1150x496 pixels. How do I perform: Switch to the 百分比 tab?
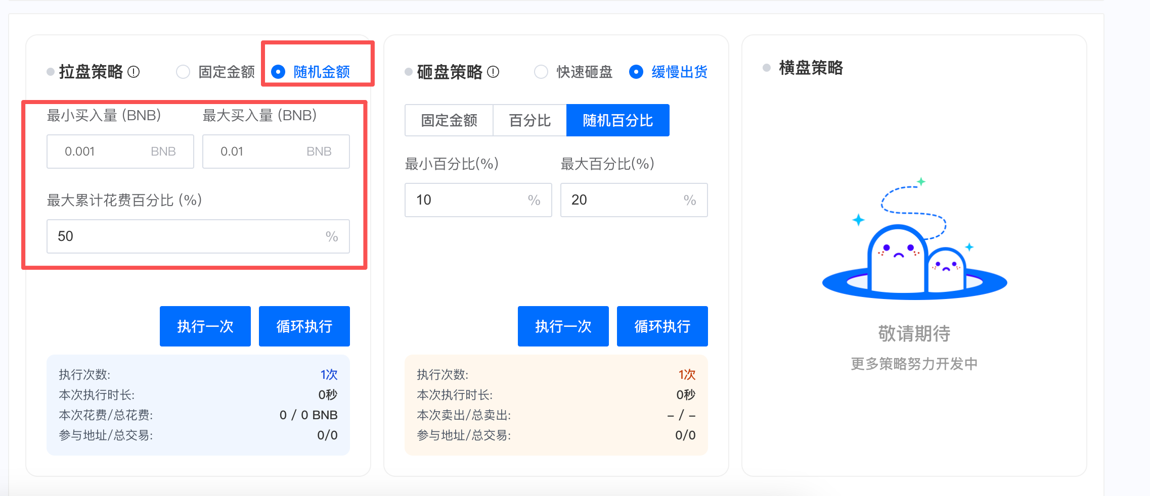pos(529,120)
